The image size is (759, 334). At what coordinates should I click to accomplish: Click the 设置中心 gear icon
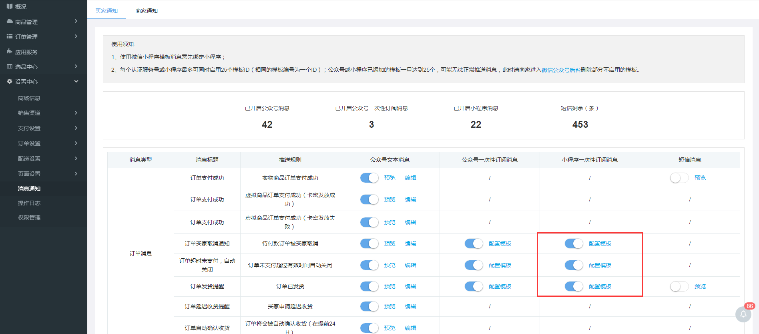[10, 81]
